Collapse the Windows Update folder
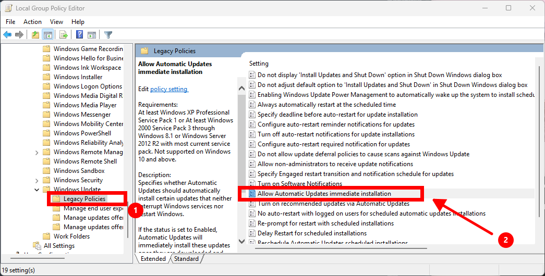Viewport: 545px width, 276px height. tap(37, 190)
